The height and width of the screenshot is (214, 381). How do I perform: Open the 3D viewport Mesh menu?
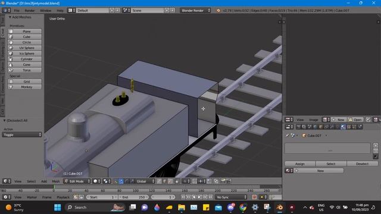(55, 181)
